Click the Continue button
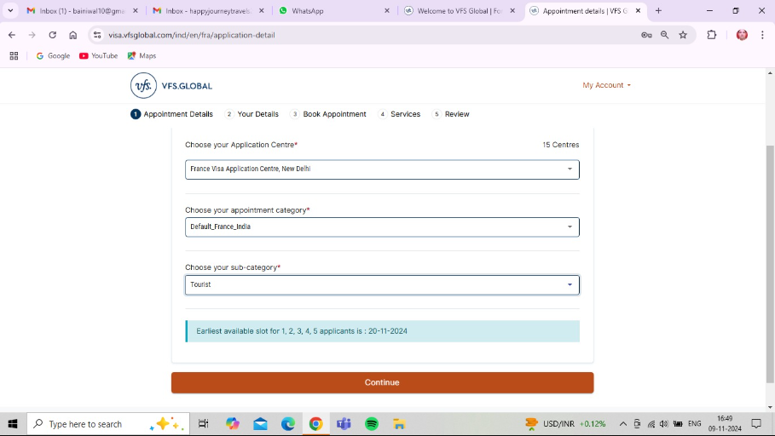Viewport: 775px width, 436px height. pyautogui.click(x=382, y=382)
